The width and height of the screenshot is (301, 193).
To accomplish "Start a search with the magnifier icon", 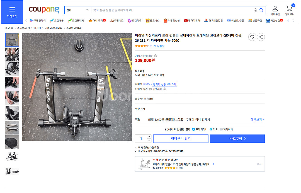I will pyautogui.click(x=261, y=10).
